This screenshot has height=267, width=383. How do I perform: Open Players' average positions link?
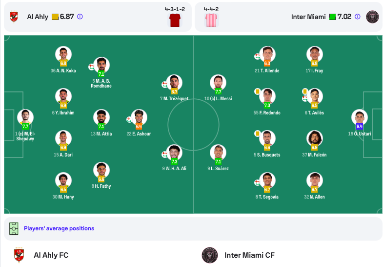tap(59, 228)
